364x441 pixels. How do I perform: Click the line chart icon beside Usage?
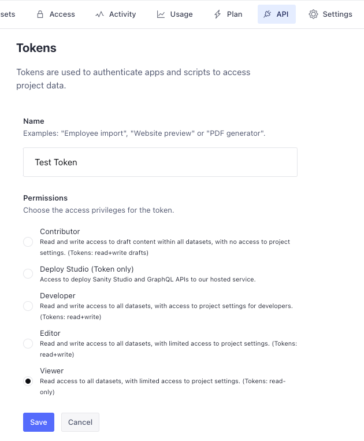coord(161,14)
